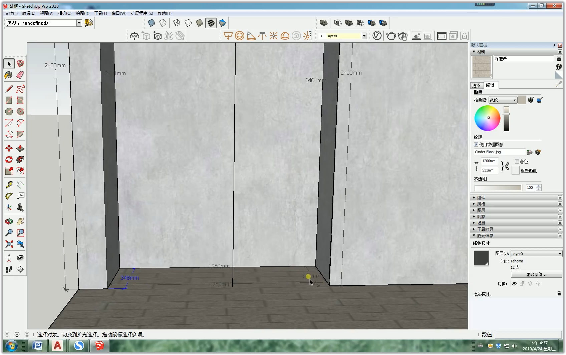Click the 重置颜色 swatch button

click(x=516, y=171)
